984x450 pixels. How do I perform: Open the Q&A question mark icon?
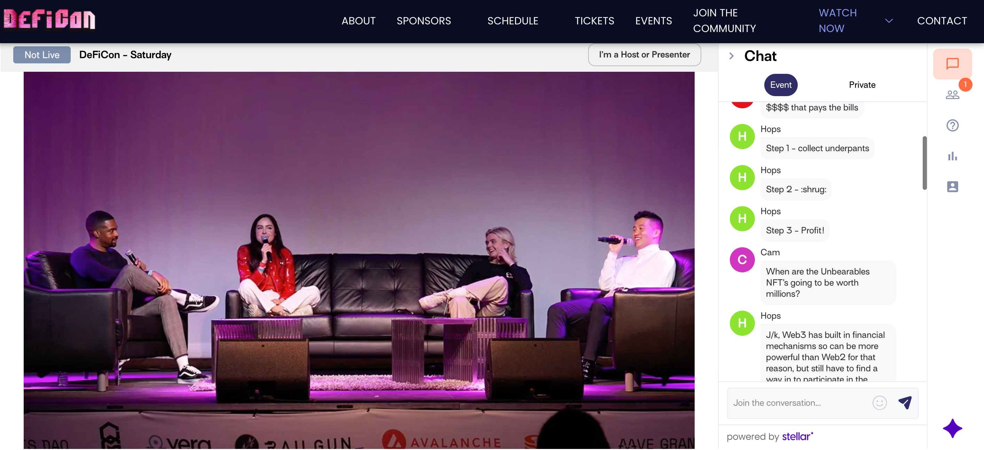coord(952,125)
